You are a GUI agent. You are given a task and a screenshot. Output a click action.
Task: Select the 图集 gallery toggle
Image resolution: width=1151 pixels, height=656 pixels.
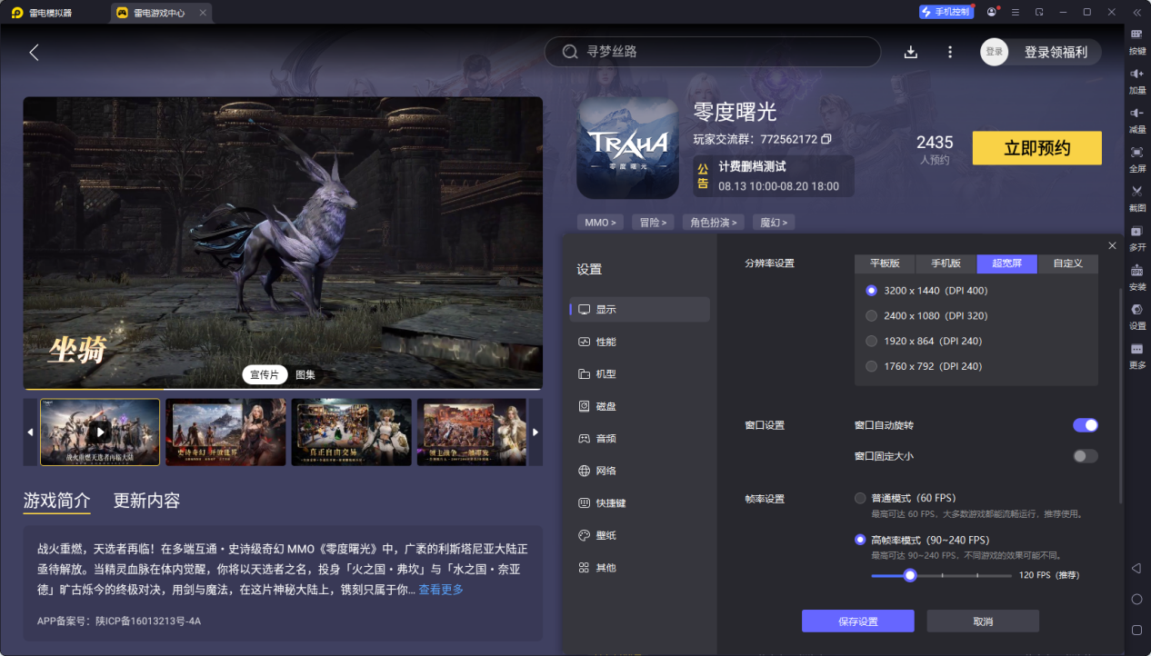pyautogui.click(x=305, y=374)
